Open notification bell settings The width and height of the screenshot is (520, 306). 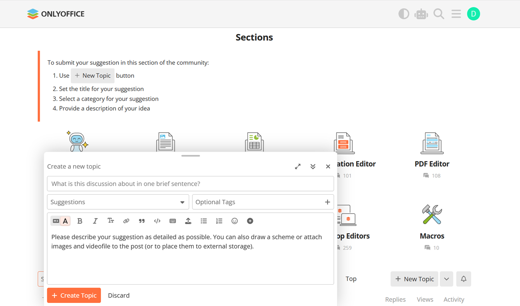coord(464,279)
